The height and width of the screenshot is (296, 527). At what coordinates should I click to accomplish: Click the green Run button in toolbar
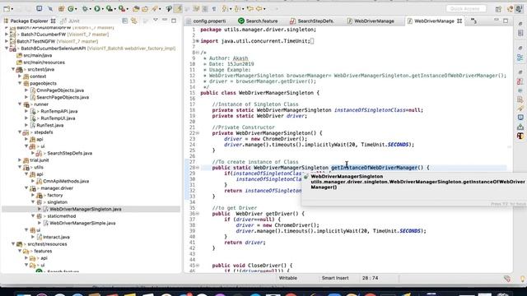[x=97, y=9]
